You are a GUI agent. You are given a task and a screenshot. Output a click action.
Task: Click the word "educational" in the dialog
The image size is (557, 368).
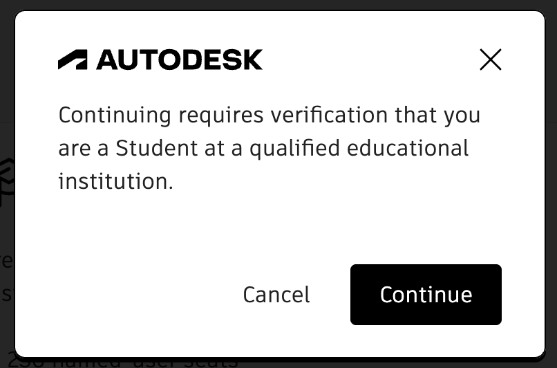[405, 148]
